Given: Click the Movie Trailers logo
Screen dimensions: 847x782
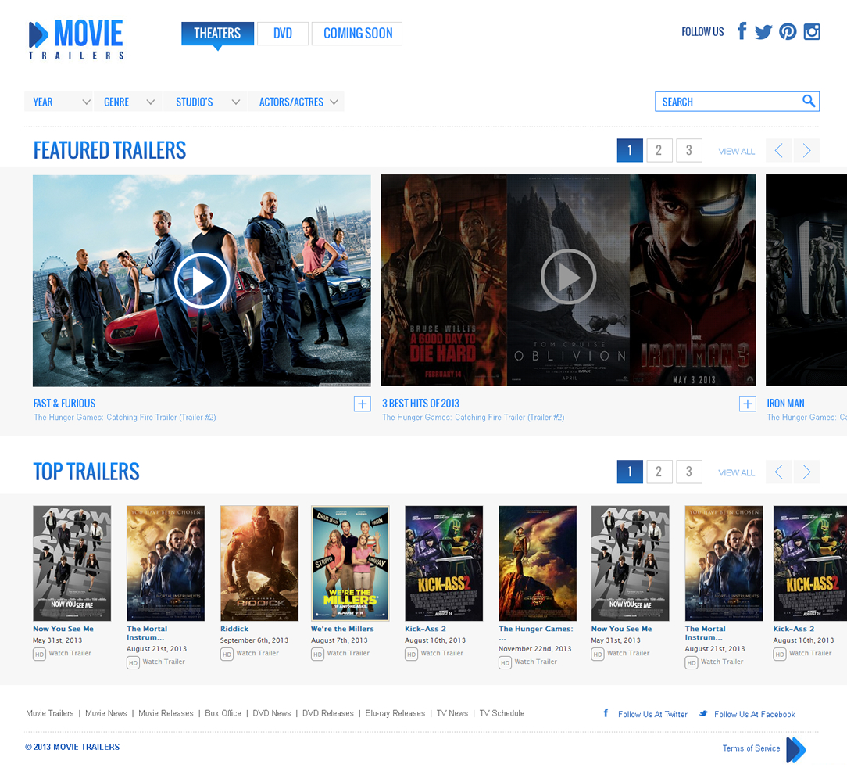Looking at the screenshot, I should 76,39.
